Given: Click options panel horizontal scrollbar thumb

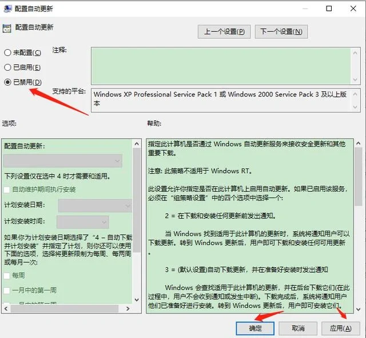Looking at the screenshot, I should [x=65, y=309].
